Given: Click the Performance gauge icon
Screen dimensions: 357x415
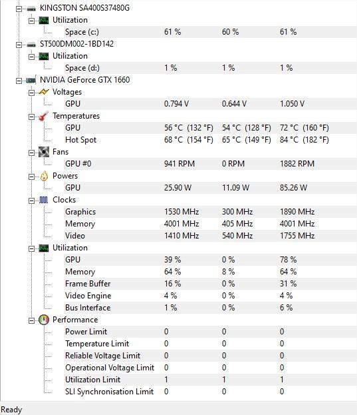Looking at the screenshot, I should point(44,320).
